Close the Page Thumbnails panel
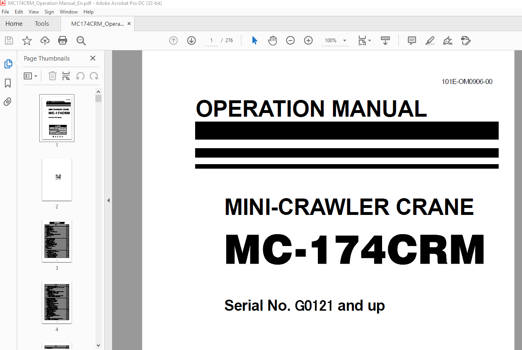This screenshot has width=522, height=350. click(x=93, y=58)
